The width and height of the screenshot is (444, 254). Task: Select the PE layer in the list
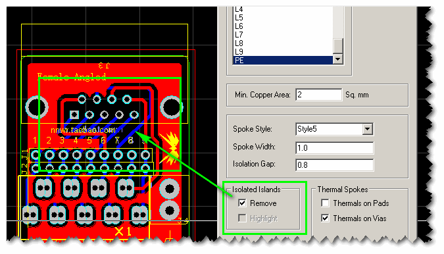pyautogui.click(x=283, y=60)
